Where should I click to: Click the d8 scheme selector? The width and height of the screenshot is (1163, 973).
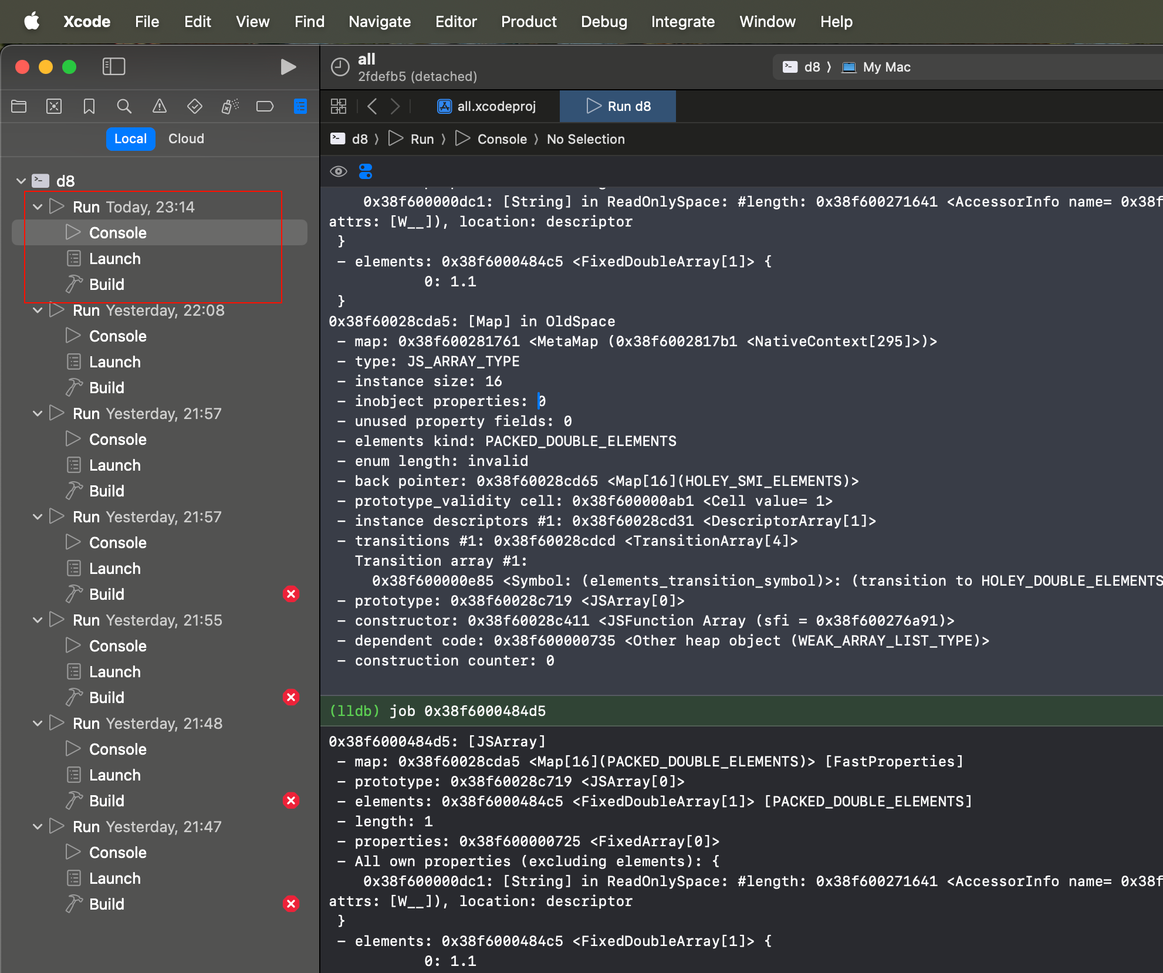pos(802,67)
